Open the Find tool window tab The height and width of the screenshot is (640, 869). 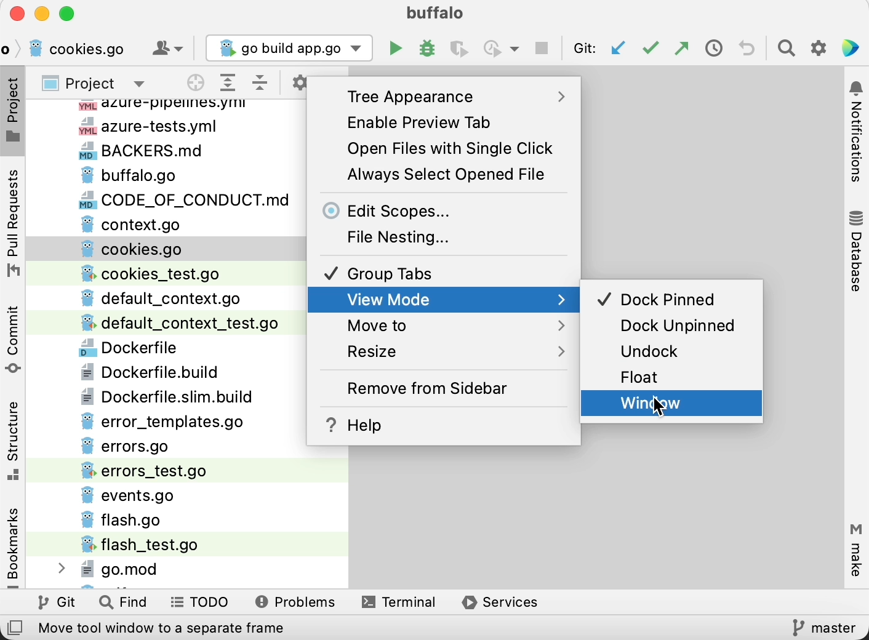[x=124, y=603]
